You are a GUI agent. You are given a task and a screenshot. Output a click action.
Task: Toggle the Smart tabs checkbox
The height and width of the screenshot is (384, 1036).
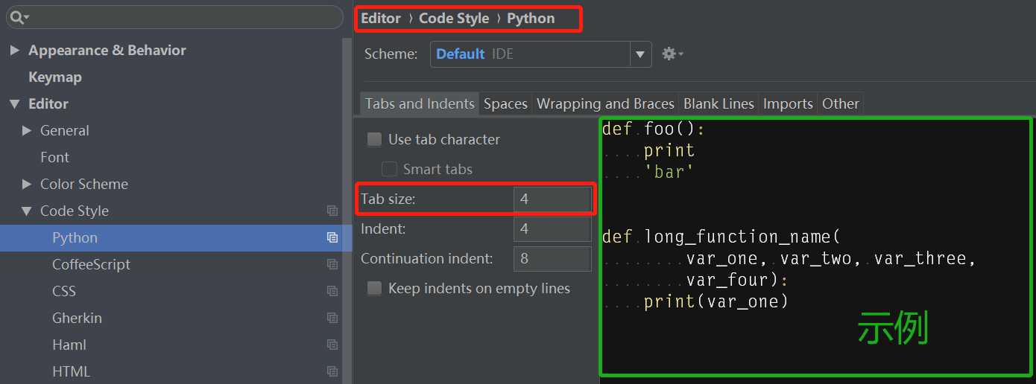tap(389, 169)
